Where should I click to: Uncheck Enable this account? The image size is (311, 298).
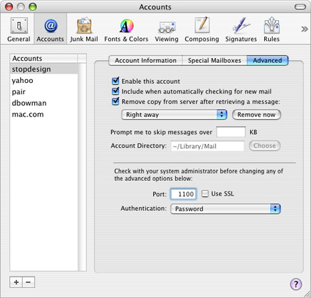(x=115, y=81)
